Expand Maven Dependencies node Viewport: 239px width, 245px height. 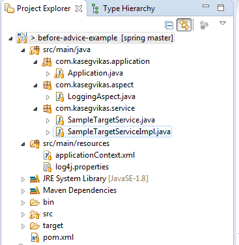pos(23,191)
